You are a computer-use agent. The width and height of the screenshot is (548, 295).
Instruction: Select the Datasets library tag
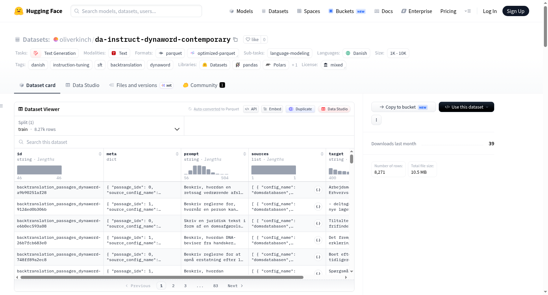point(215,65)
